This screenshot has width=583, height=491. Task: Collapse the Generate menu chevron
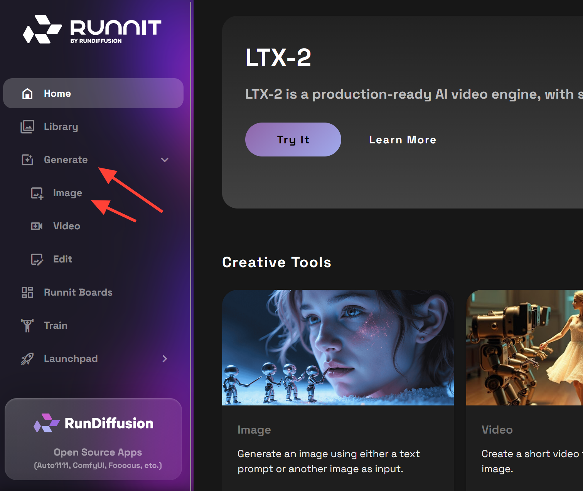pos(165,160)
